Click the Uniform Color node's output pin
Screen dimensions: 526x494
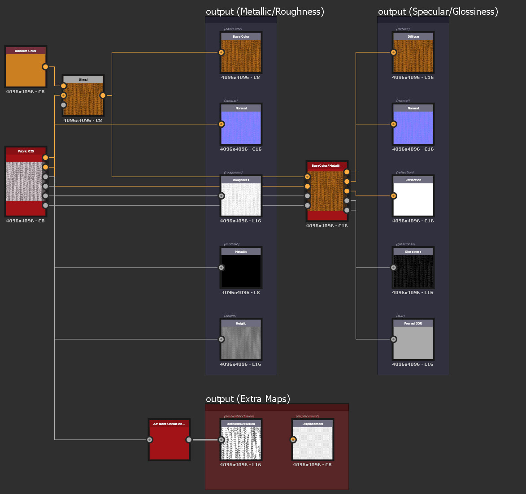click(x=45, y=67)
